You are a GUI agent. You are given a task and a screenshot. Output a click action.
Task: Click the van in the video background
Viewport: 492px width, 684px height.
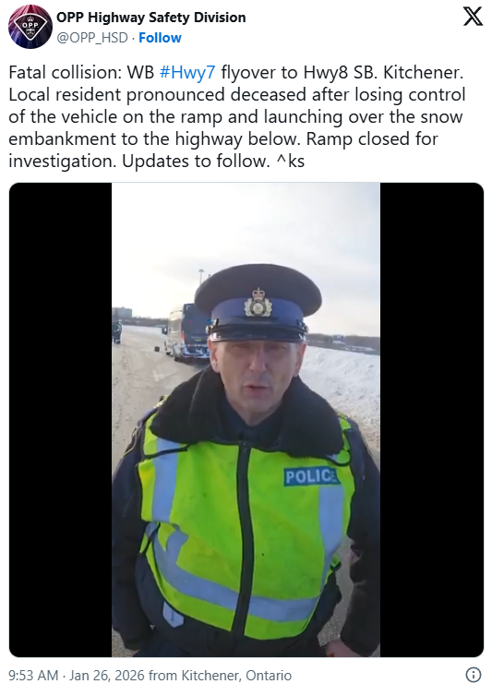click(186, 332)
